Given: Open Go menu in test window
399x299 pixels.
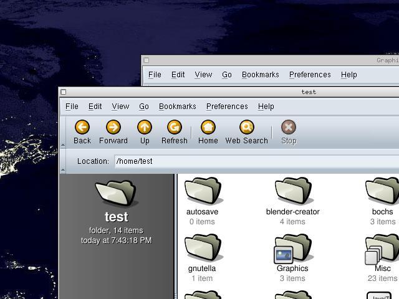Looking at the screenshot, I should (144, 107).
